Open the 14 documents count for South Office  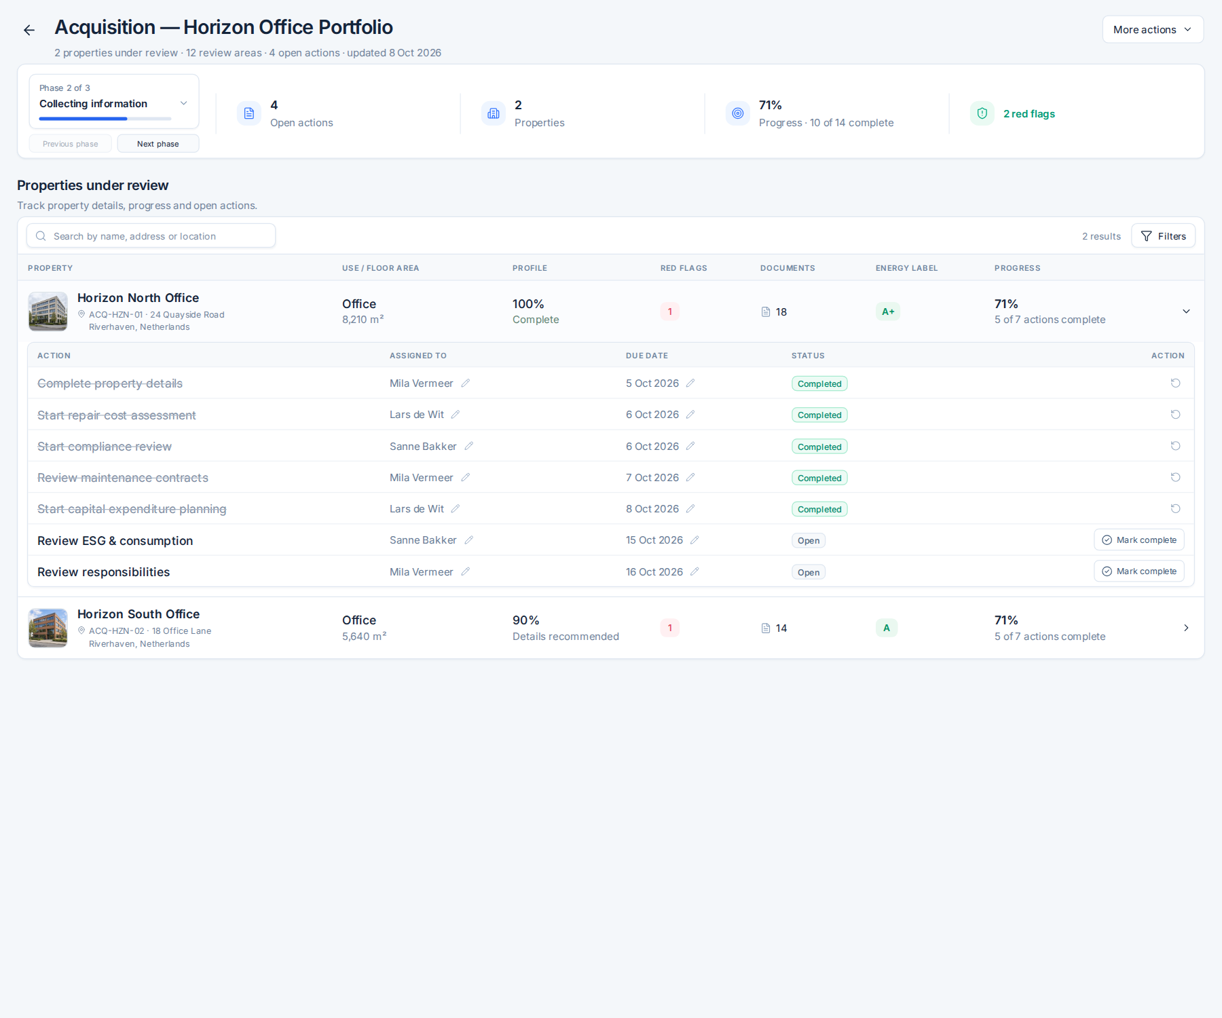774,628
